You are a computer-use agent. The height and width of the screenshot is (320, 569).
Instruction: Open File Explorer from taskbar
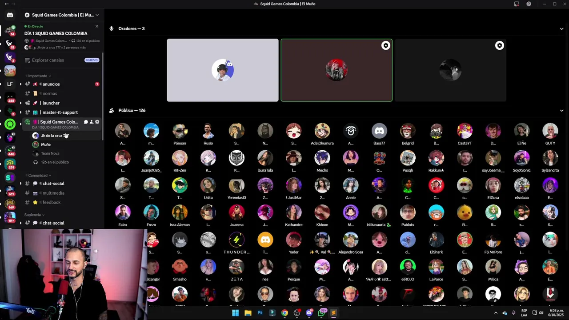(x=248, y=313)
